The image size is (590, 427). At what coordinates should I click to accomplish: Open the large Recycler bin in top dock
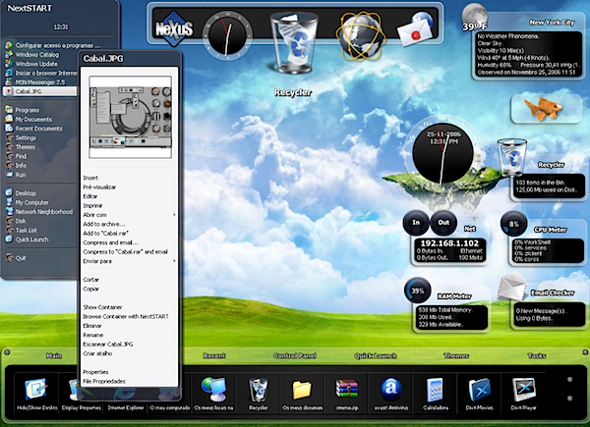(x=294, y=42)
